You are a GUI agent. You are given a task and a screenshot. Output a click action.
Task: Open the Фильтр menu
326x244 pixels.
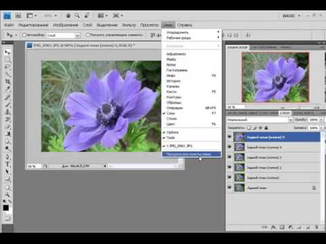click(129, 25)
